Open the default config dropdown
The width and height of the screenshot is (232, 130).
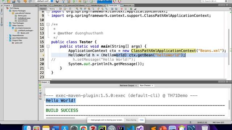coord(44,1)
